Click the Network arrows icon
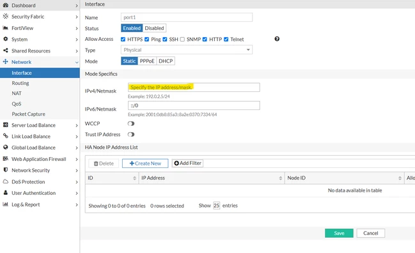Viewport: 415px width, 253px height. point(5,62)
